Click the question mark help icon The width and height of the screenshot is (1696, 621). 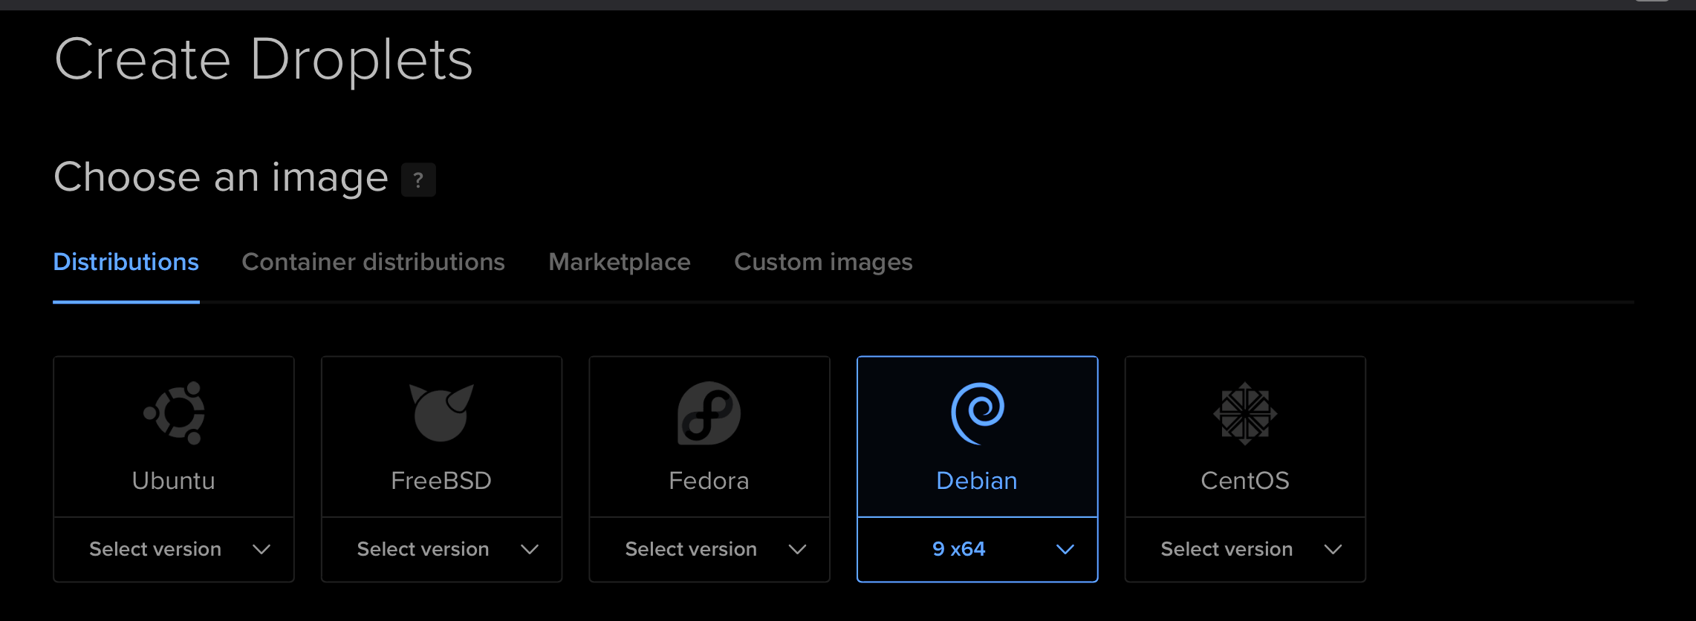[418, 180]
